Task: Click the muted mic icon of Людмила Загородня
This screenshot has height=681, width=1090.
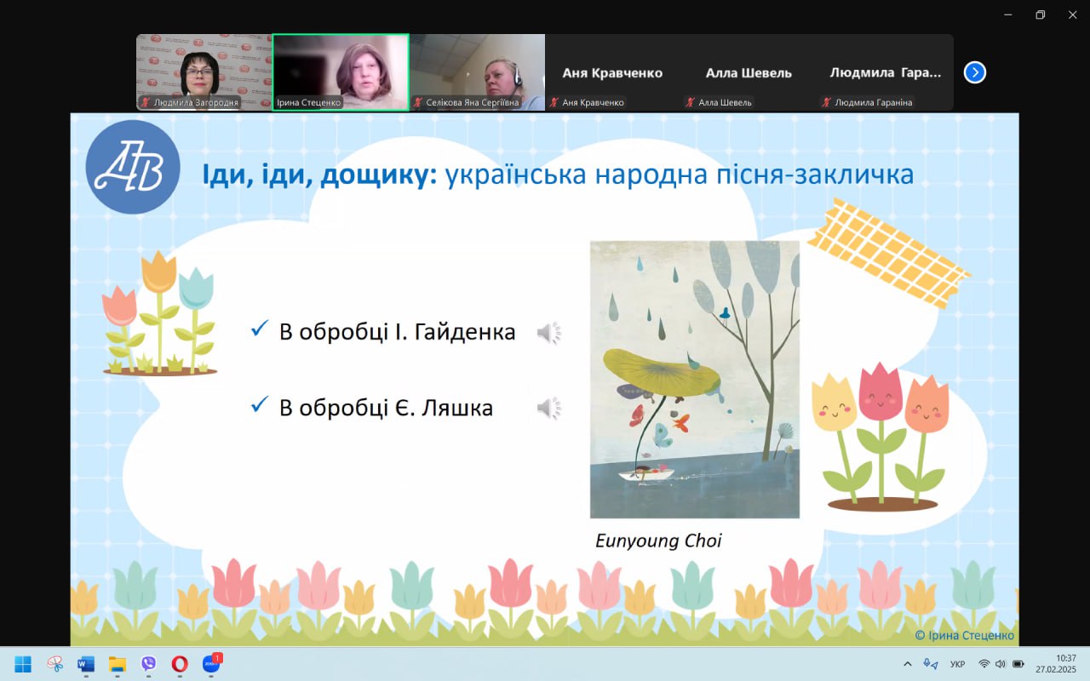Action: click(x=146, y=102)
